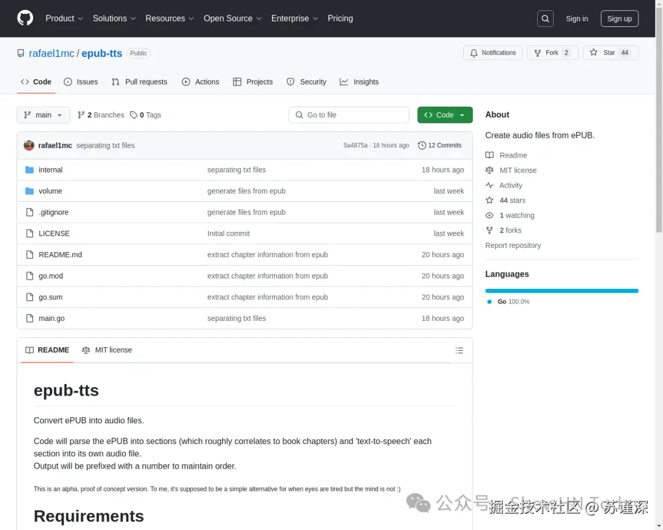Click the fork count badge '2'

coord(566,53)
